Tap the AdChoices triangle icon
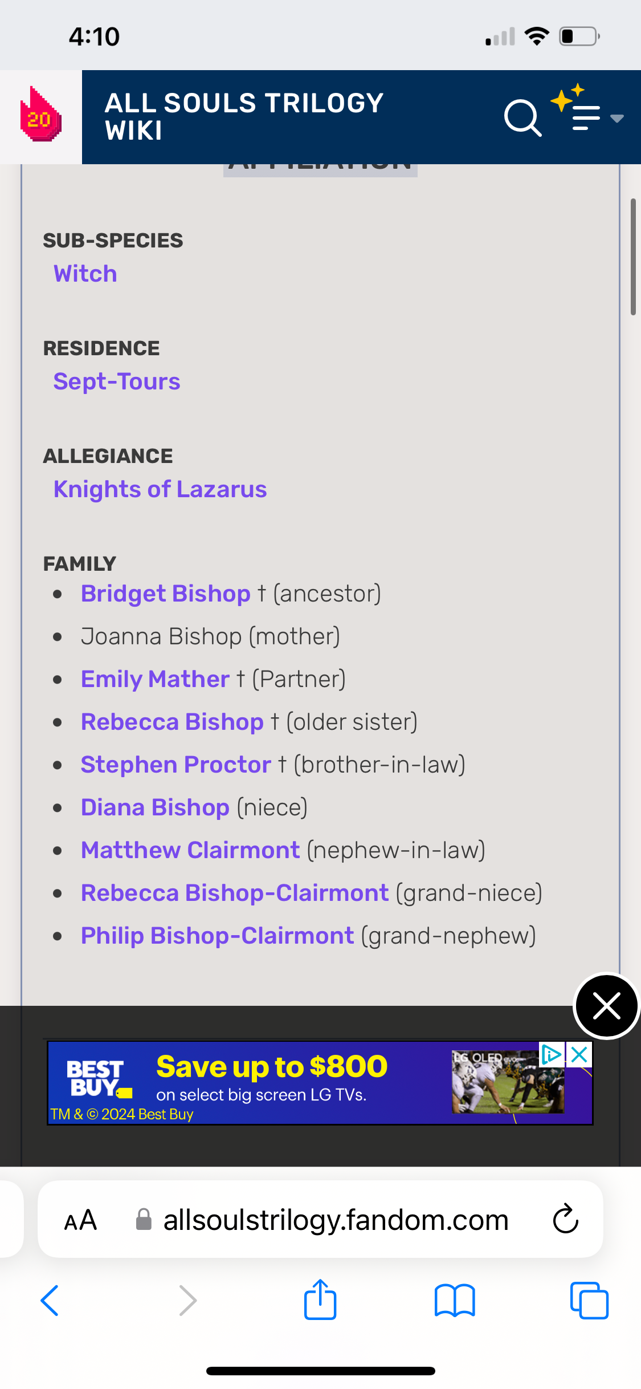This screenshot has height=1389, width=641. pyautogui.click(x=551, y=1055)
